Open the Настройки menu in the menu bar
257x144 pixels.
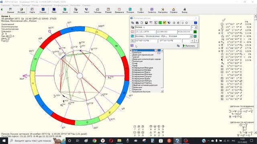tap(75, 5)
